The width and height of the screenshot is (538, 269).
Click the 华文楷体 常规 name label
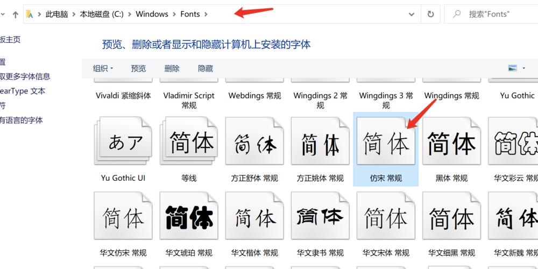click(254, 253)
